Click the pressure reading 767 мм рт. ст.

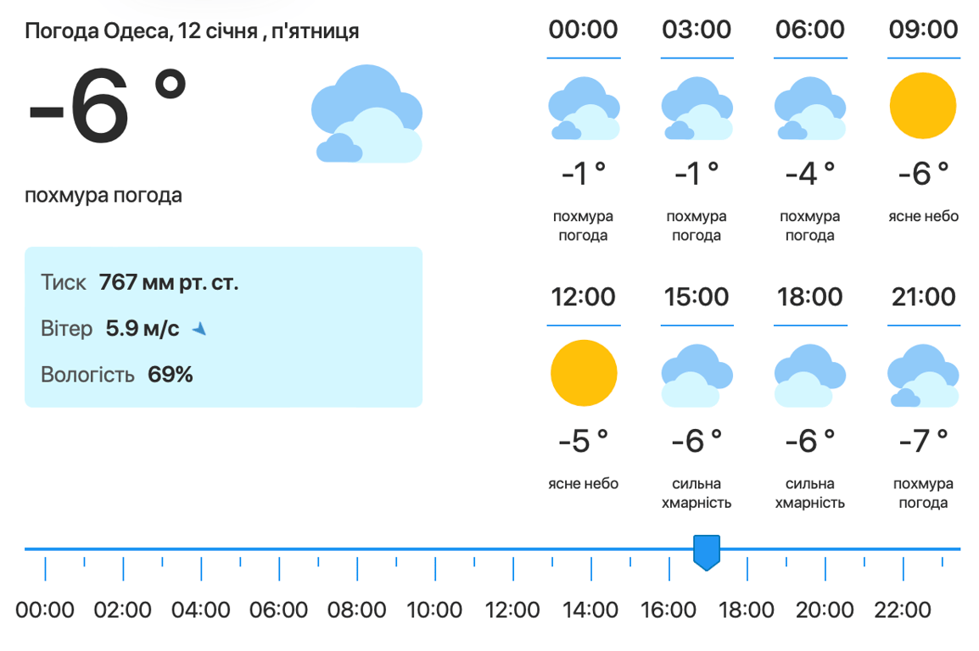(169, 282)
